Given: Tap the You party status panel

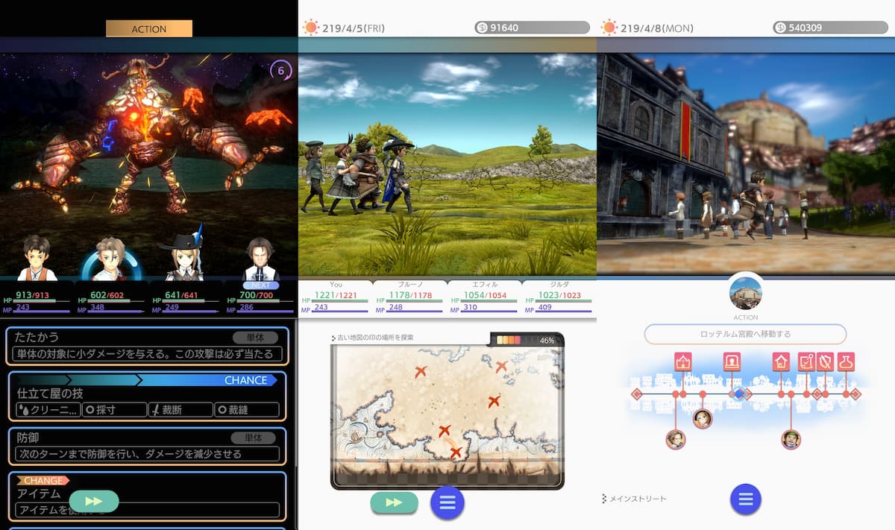Looking at the screenshot, I should (336, 296).
